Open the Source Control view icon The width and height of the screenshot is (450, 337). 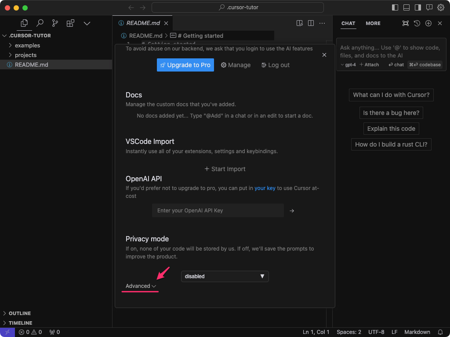[x=55, y=23]
